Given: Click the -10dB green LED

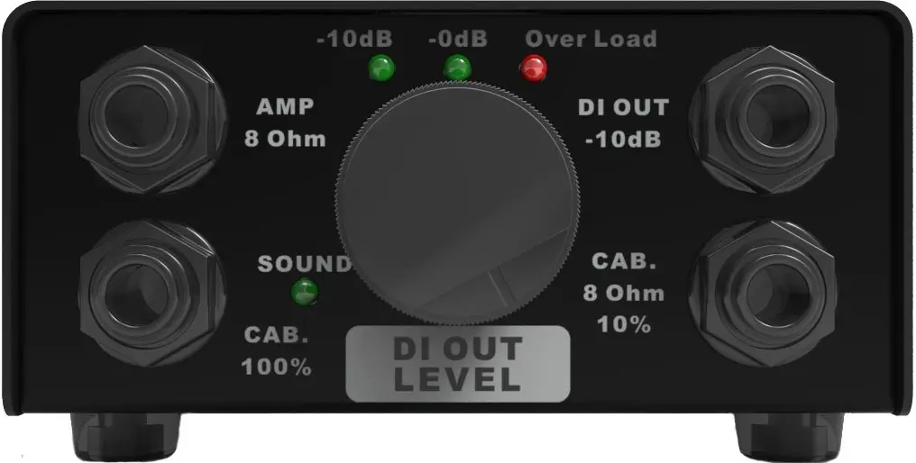Looking at the screenshot, I should click(x=381, y=68).
